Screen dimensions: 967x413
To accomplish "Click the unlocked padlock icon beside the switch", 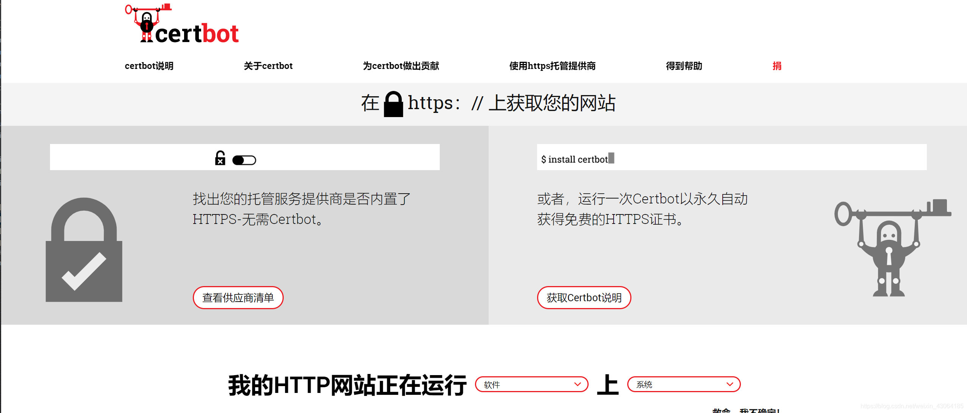I will [x=221, y=159].
